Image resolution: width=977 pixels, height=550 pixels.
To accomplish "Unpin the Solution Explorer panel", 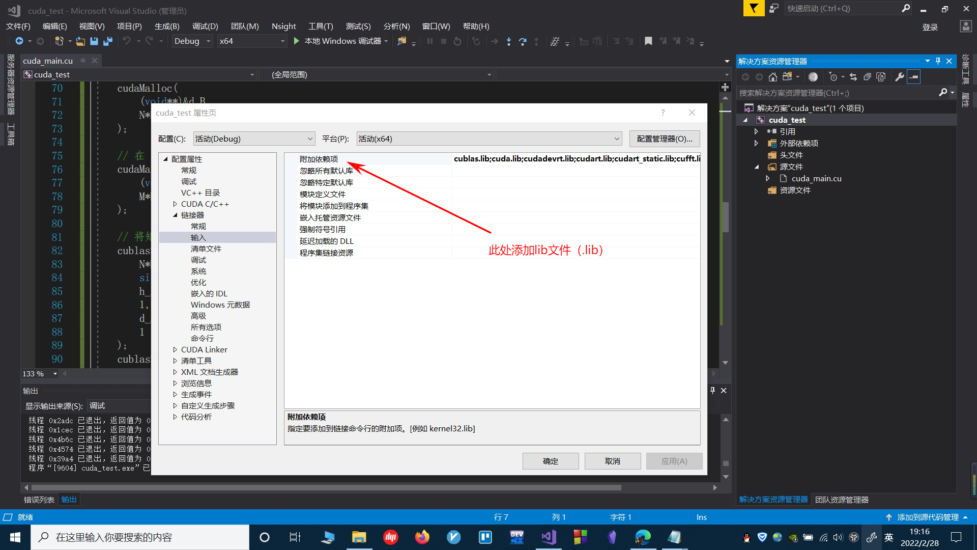I will [x=938, y=61].
